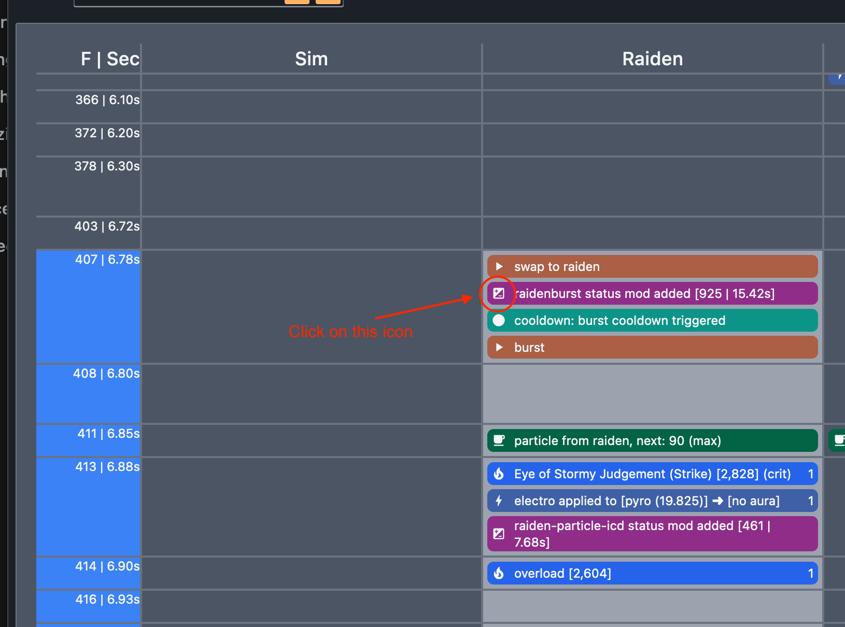This screenshot has height=627, width=845.
Task: Select the Sim column header
Action: [311, 59]
